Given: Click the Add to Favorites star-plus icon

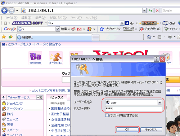Looking at the screenshot, I should click(11, 37).
